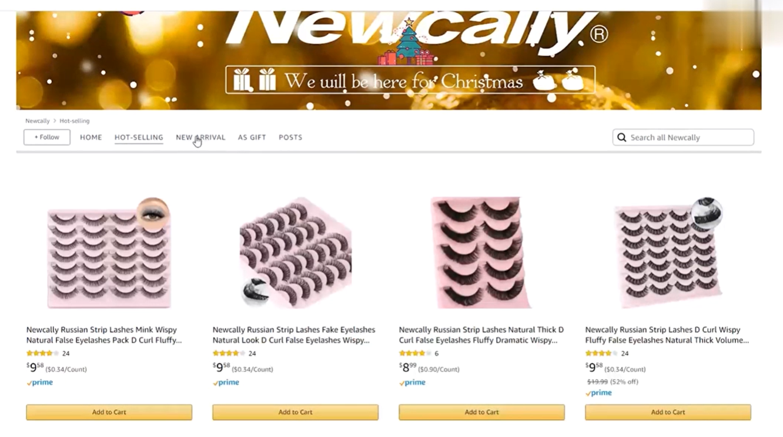This screenshot has width=783, height=437.
Task: Add the 52% off lashes to cart
Action: coord(668,412)
